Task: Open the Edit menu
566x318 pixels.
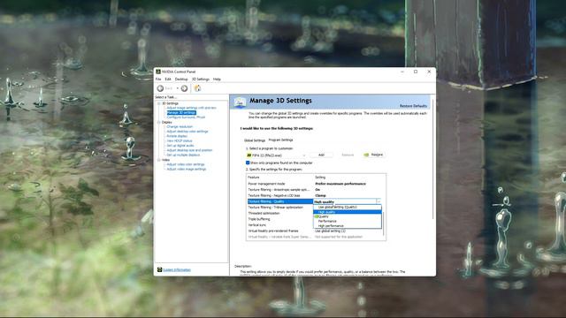Action: (168, 79)
